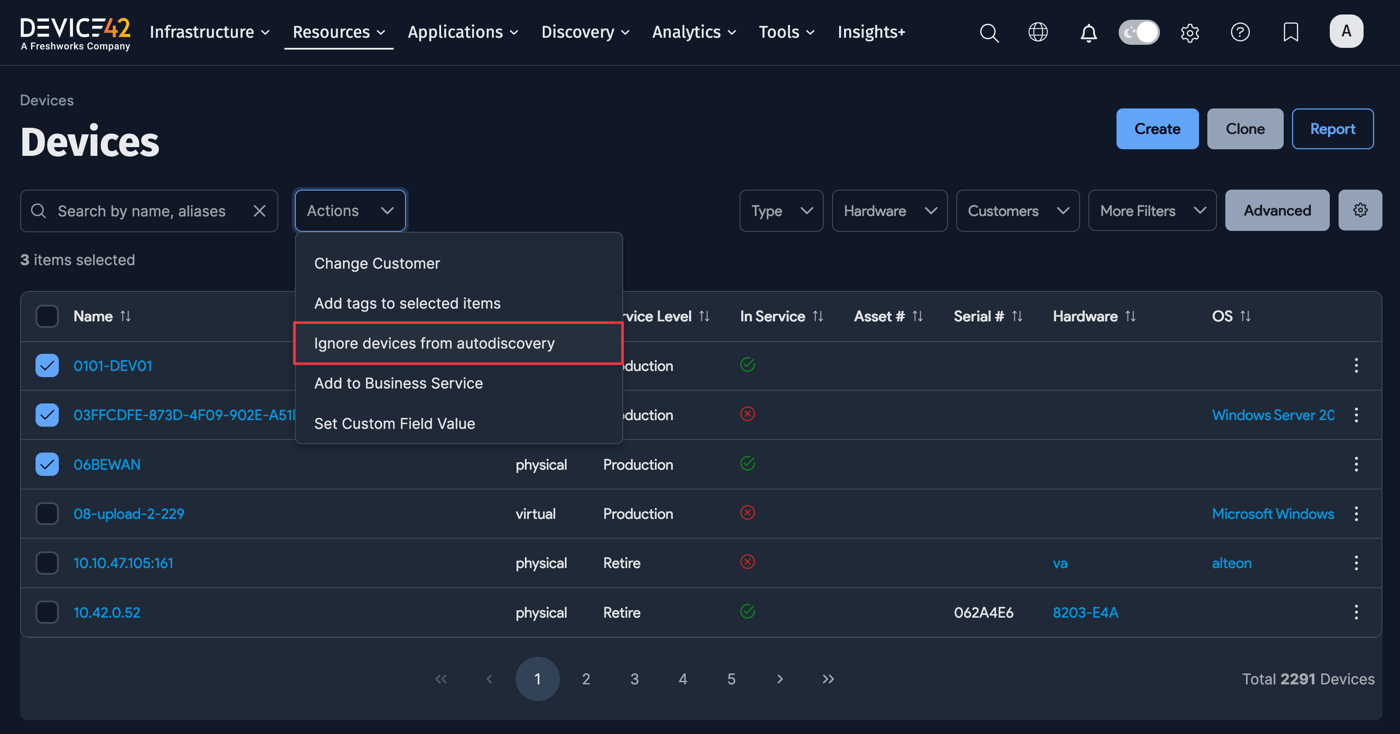Toggle the dark mode switch

[1138, 32]
